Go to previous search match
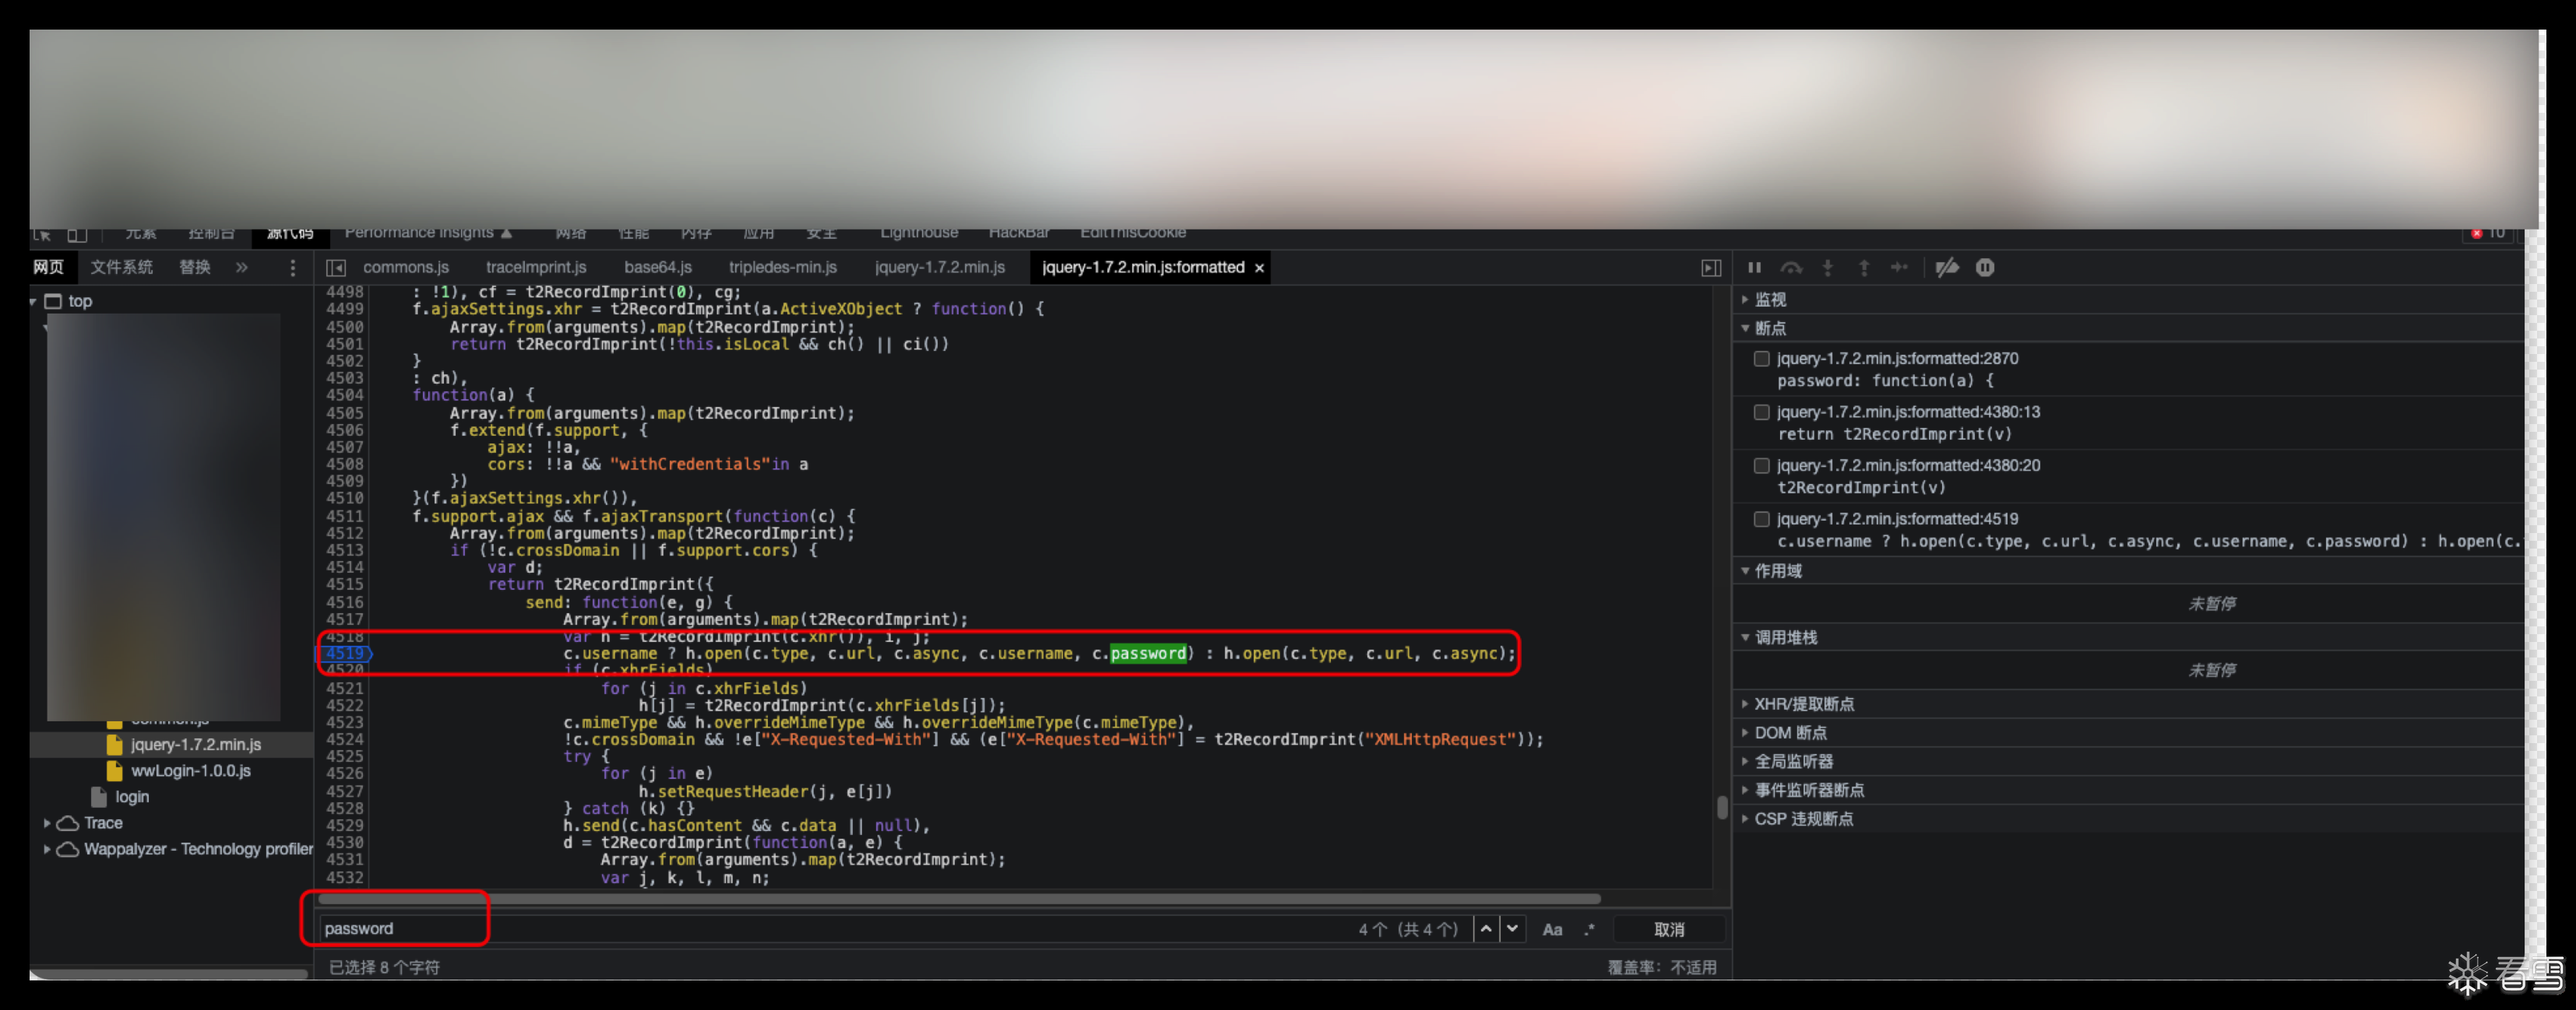2576x1010 pixels. 1486,929
